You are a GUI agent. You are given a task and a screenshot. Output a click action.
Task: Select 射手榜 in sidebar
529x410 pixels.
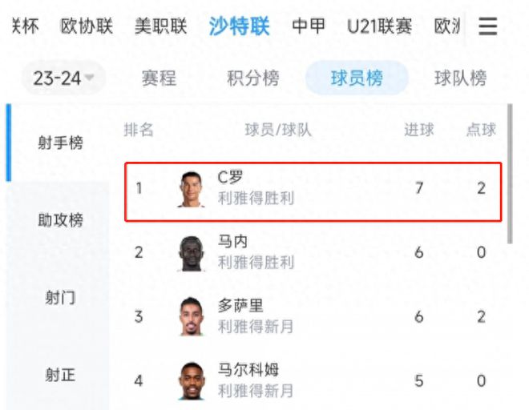tap(60, 143)
